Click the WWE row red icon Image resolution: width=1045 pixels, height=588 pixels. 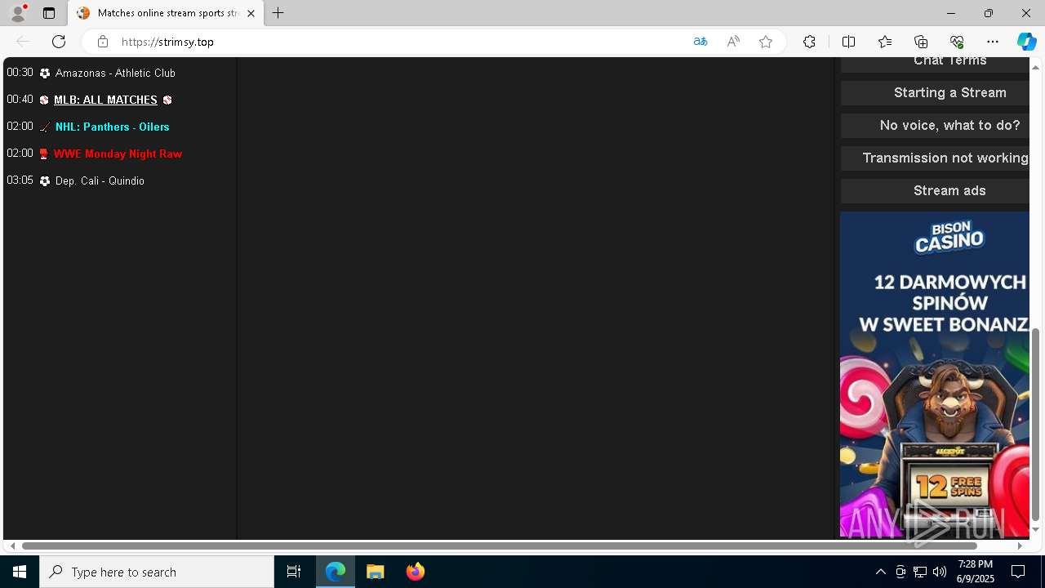44,154
